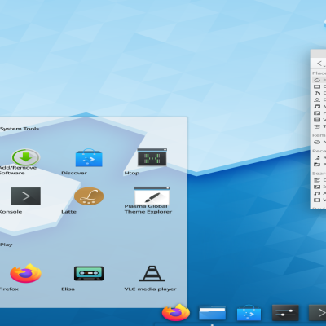This screenshot has height=326, width=326.
Task: Select Videos place under Places in sidebar
Action: click(319, 120)
